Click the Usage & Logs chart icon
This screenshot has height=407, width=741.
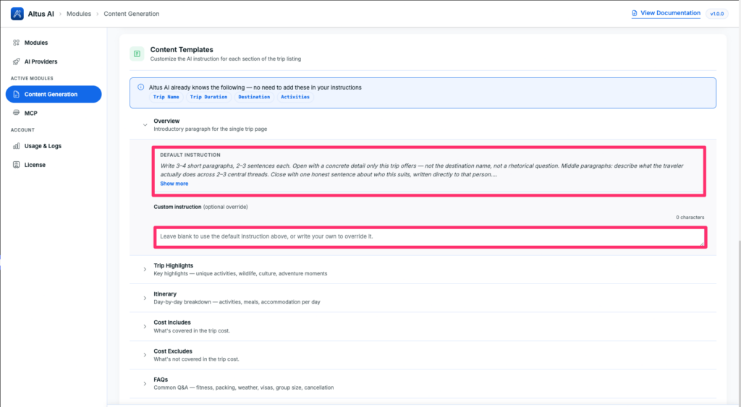coord(16,146)
